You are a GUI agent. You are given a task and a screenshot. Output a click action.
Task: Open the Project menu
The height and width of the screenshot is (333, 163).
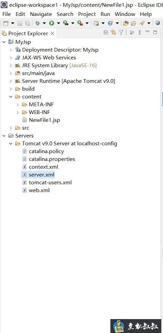[87, 14]
